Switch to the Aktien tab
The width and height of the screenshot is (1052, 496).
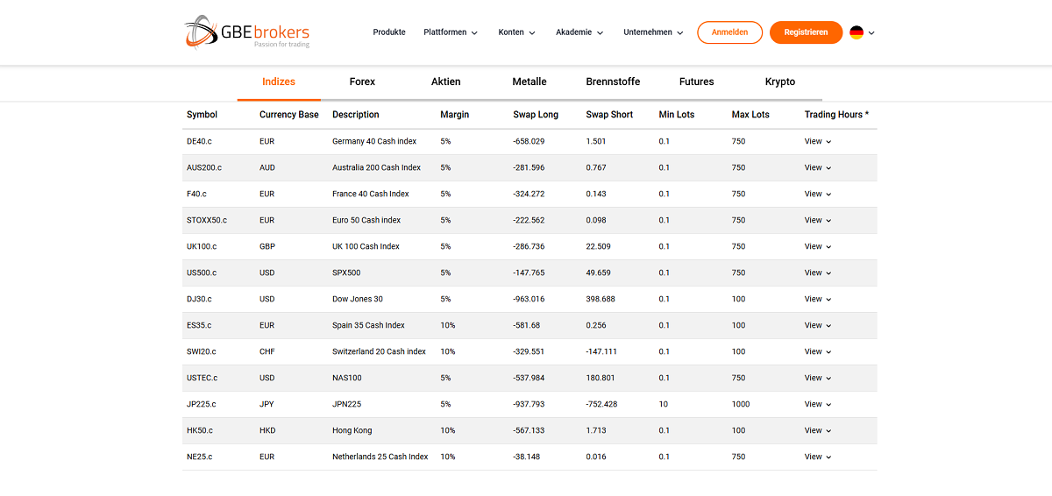[x=445, y=81]
